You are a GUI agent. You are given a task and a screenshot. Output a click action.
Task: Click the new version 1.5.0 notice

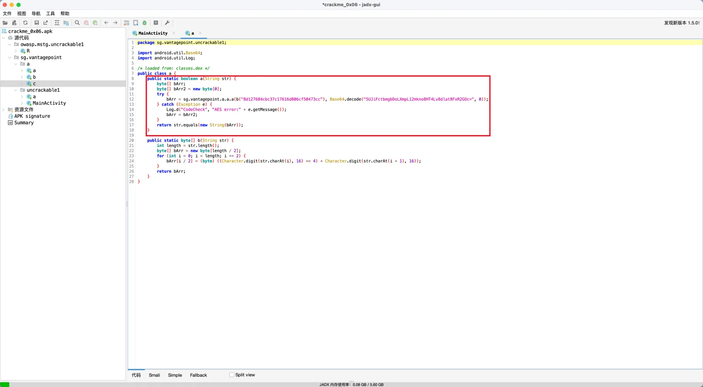coord(682,23)
